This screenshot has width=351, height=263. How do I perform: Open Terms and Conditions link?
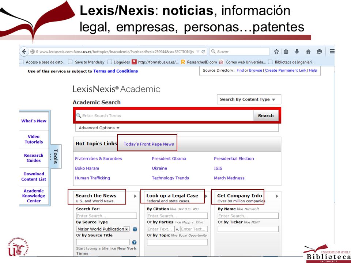pos(116,71)
